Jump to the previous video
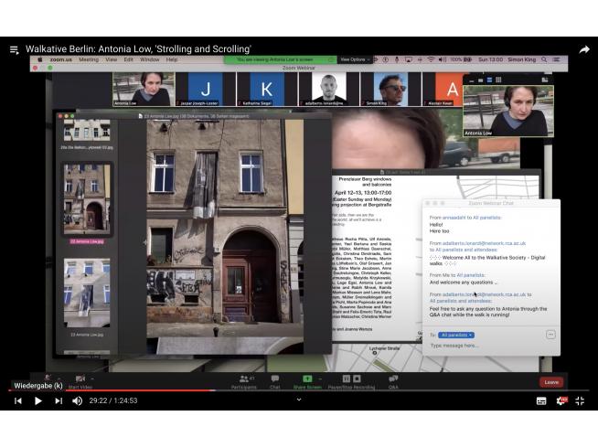The image size is (598, 448). [x=17, y=400]
